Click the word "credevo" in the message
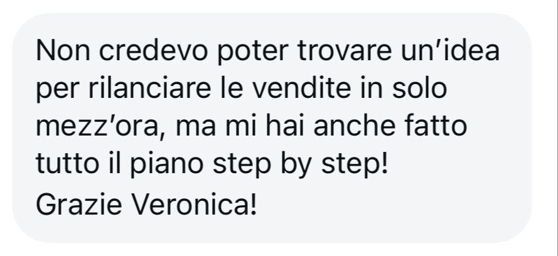Screen dimensions: 558x256 (x=153, y=50)
